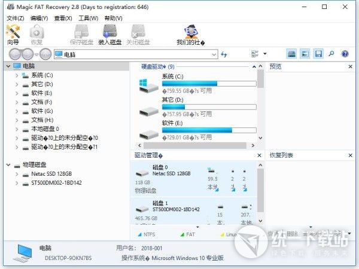Click the 系统 (C:) usage bar

pyautogui.click(x=209, y=84)
